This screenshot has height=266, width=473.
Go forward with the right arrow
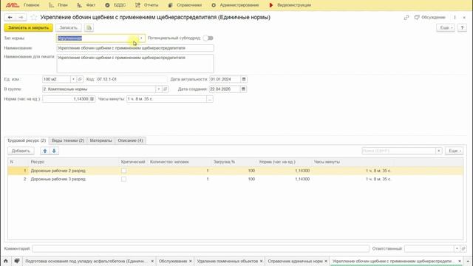(x=21, y=18)
